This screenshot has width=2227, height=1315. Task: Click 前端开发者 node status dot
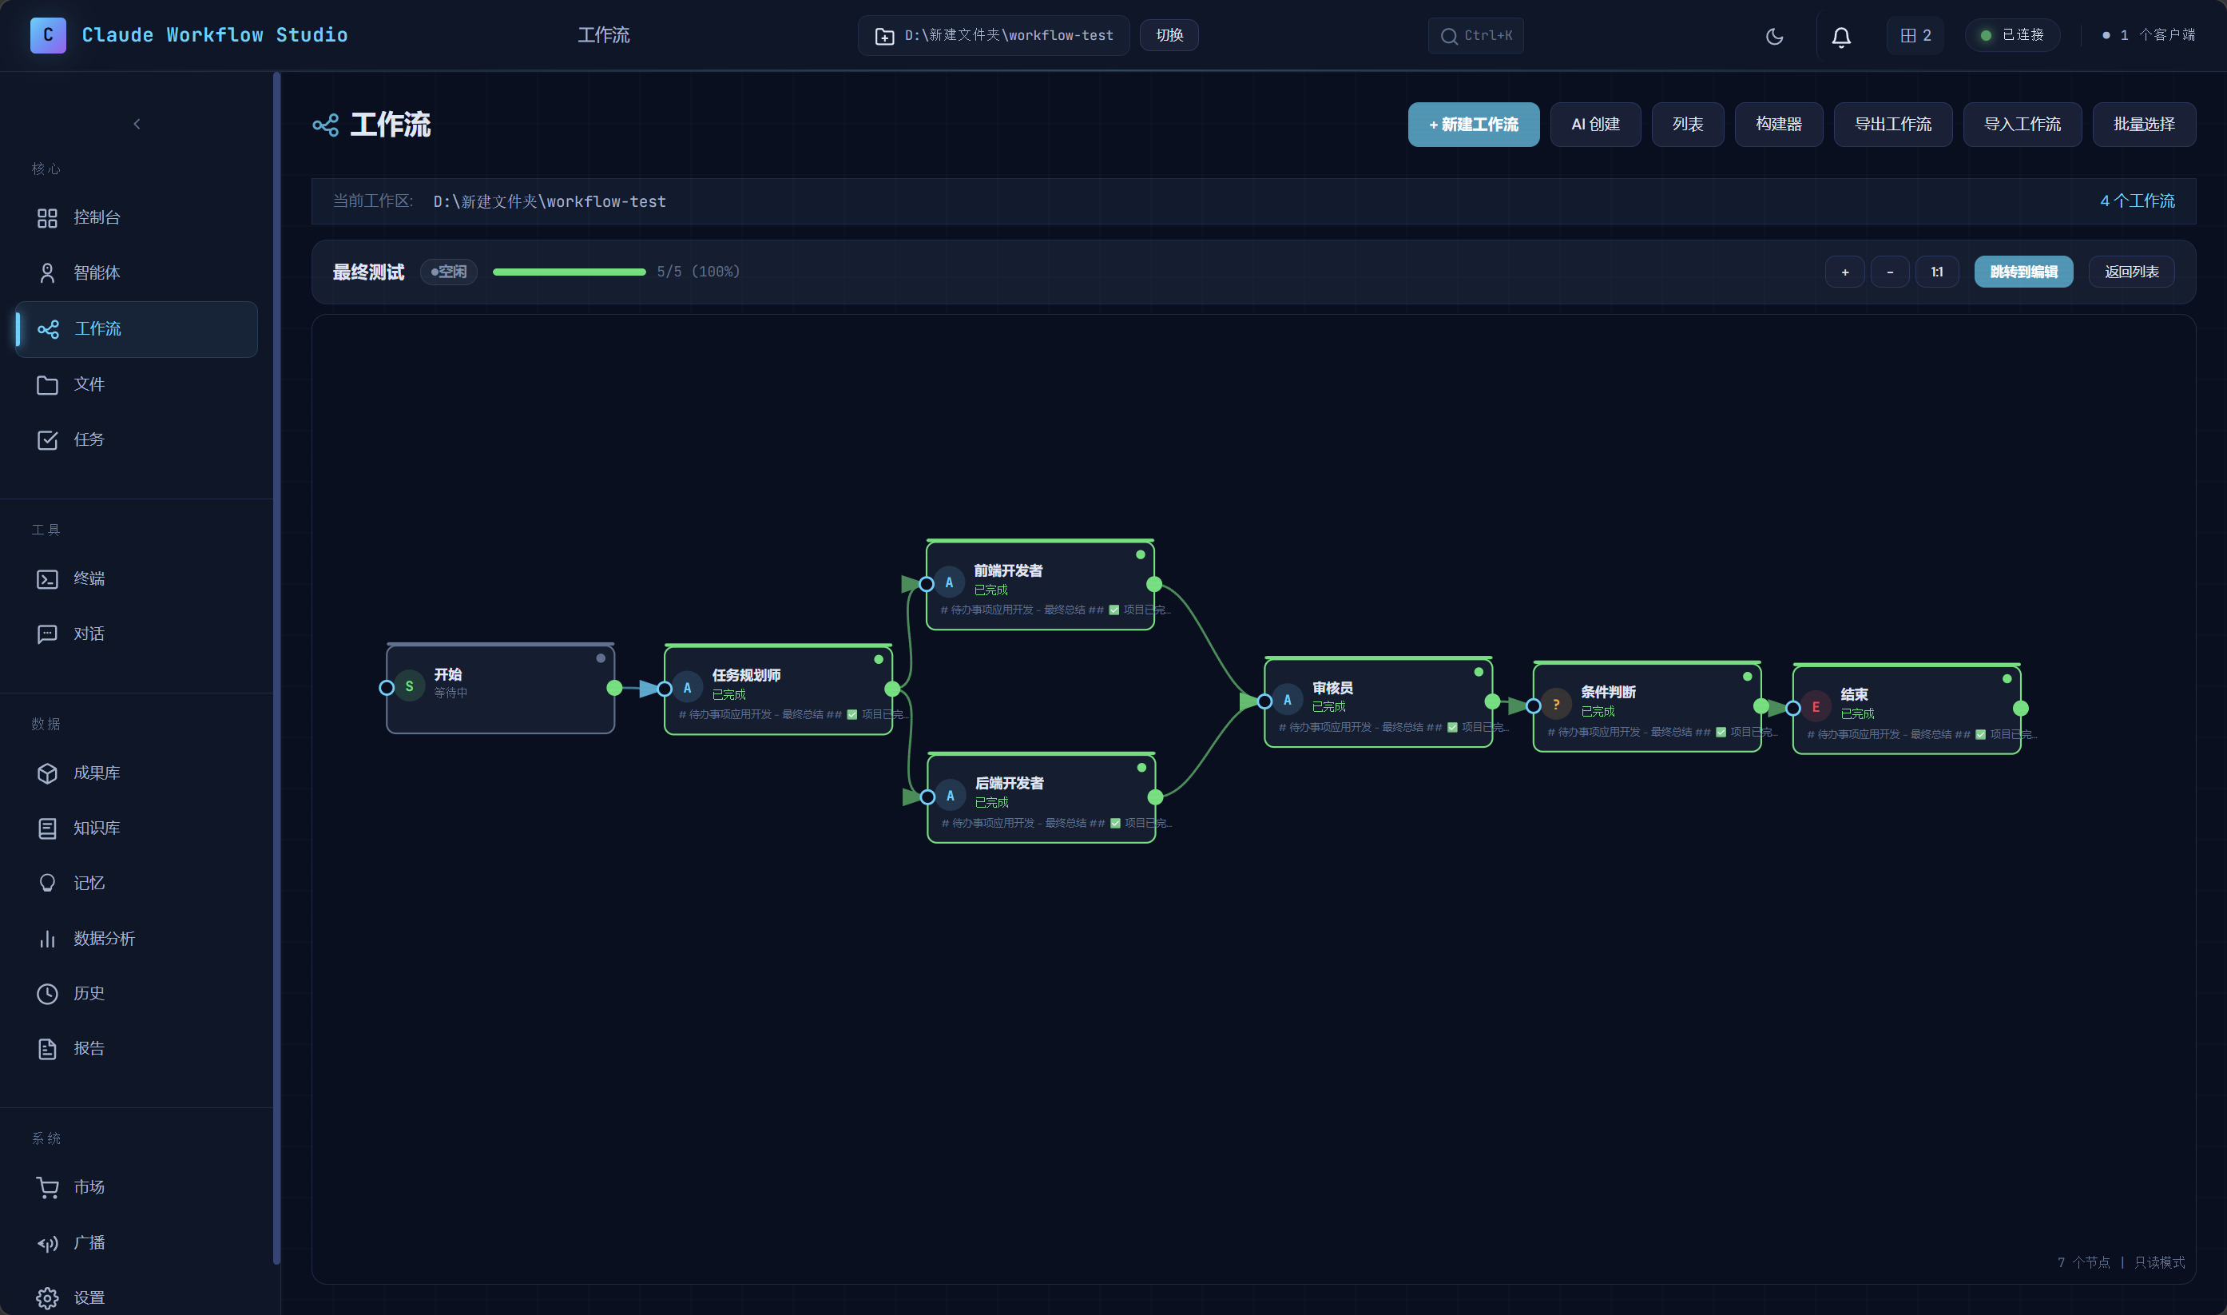click(1141, 554)
